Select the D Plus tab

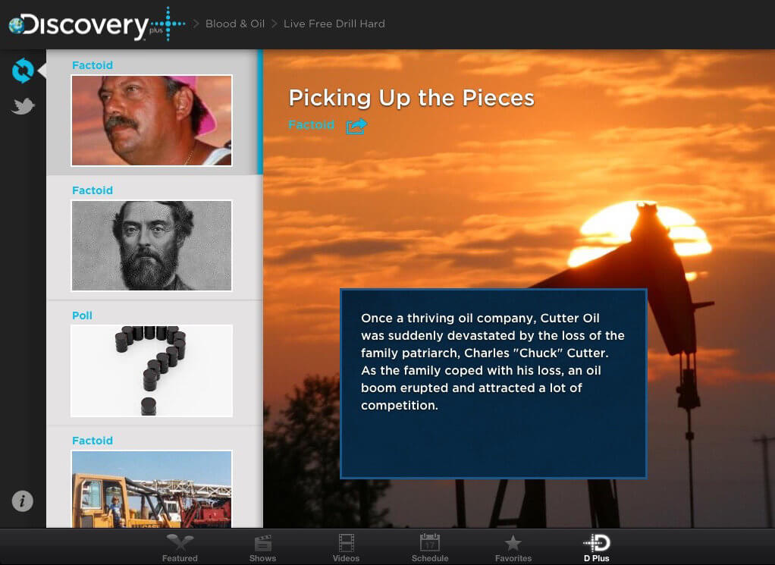[597, 548]
